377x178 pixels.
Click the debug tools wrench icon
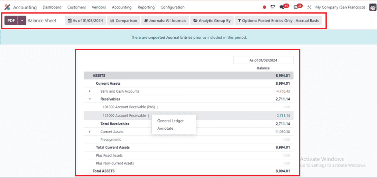(309, 7)
